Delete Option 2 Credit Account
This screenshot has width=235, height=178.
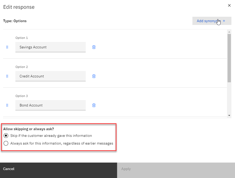pos(94,76)
